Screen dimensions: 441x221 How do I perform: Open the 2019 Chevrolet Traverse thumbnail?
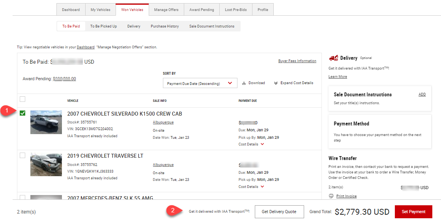pyautogui.click(x=46, y=164)
